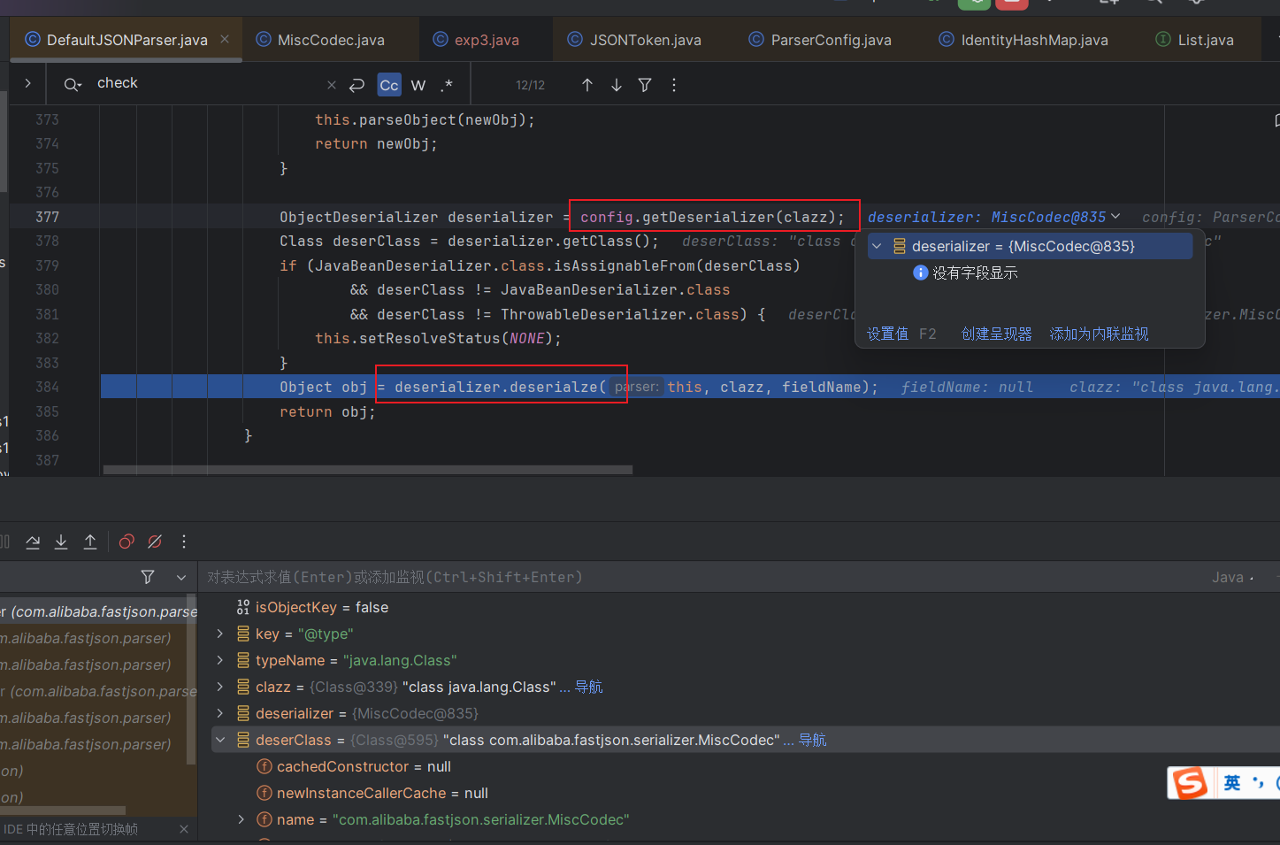Click the Sogou input method icon
Screen dimensions: 1280x845
pyautogui.click(x=1189, y=783)
